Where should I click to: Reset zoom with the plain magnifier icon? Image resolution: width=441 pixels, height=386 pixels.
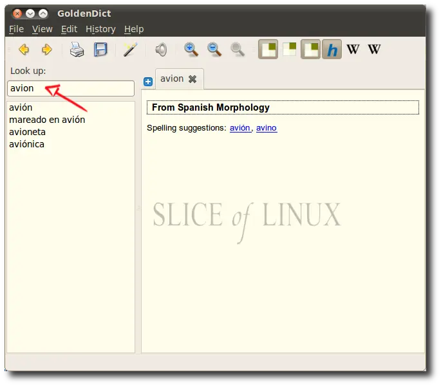click(x=238, y=50)
